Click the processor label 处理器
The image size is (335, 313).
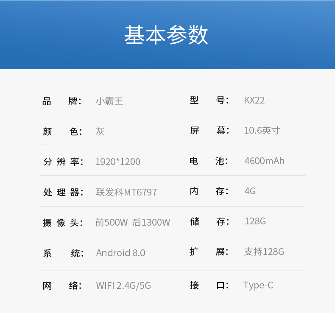[63, 192]
